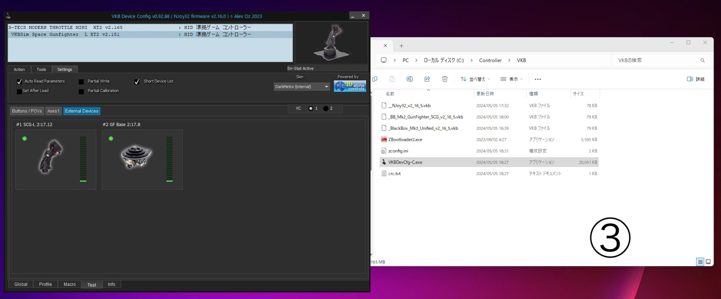Viewport: 721px width, 299px height.
Task: Click the copy icon in Explorer toolbar
Action: tap(375, 79)
